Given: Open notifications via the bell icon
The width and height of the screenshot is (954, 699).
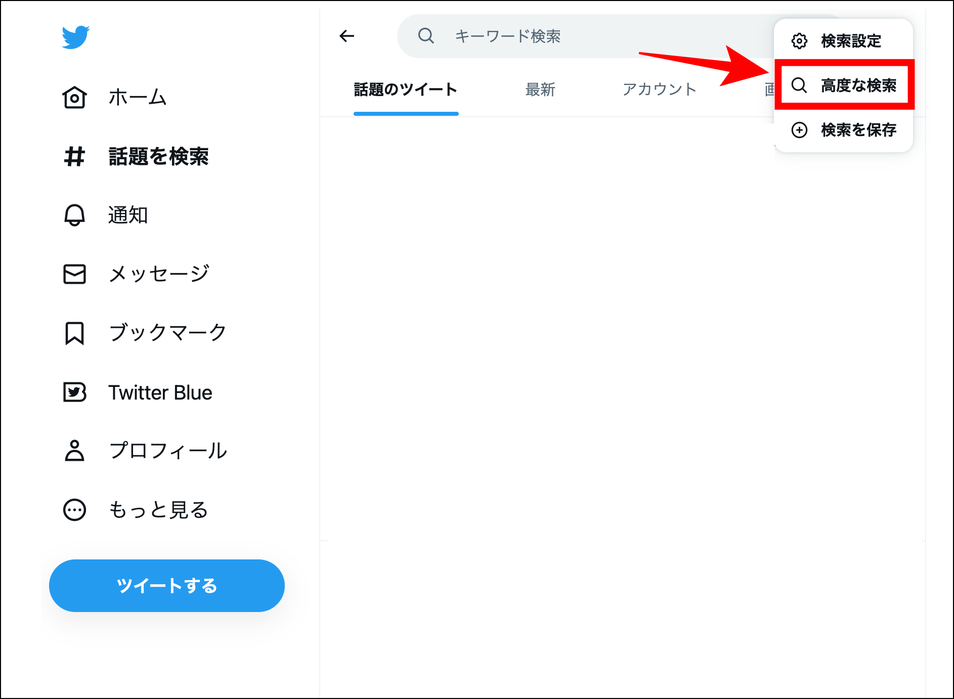Looking at the screenshot, I should (x=74, y=215).
